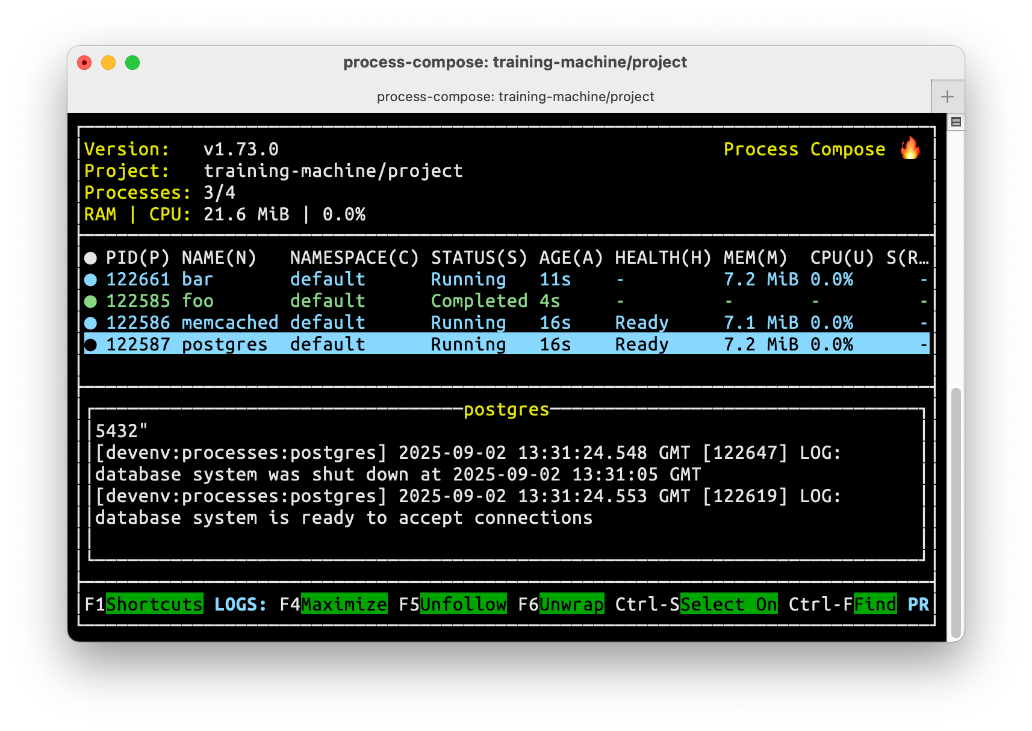The width and height of the screenshot is (1032, 731).
Task: Click the split pane icon below plus
Action: tap(956, 122)
